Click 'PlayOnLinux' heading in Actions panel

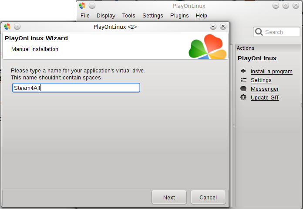point(257,58)
